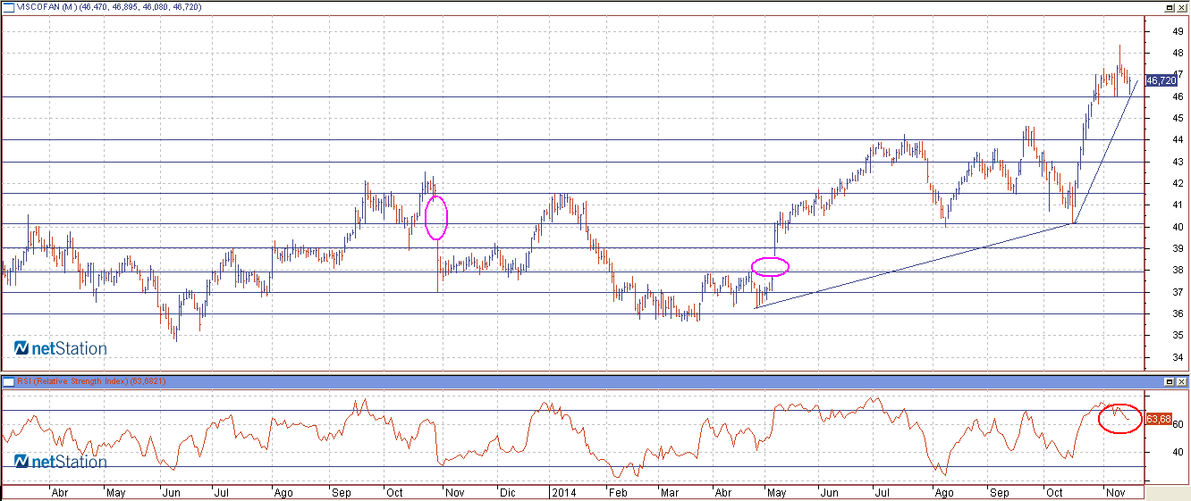Select the VISCOFAN (M) chart title text
The image size is (1191, 501).
[x=47, y=7]
